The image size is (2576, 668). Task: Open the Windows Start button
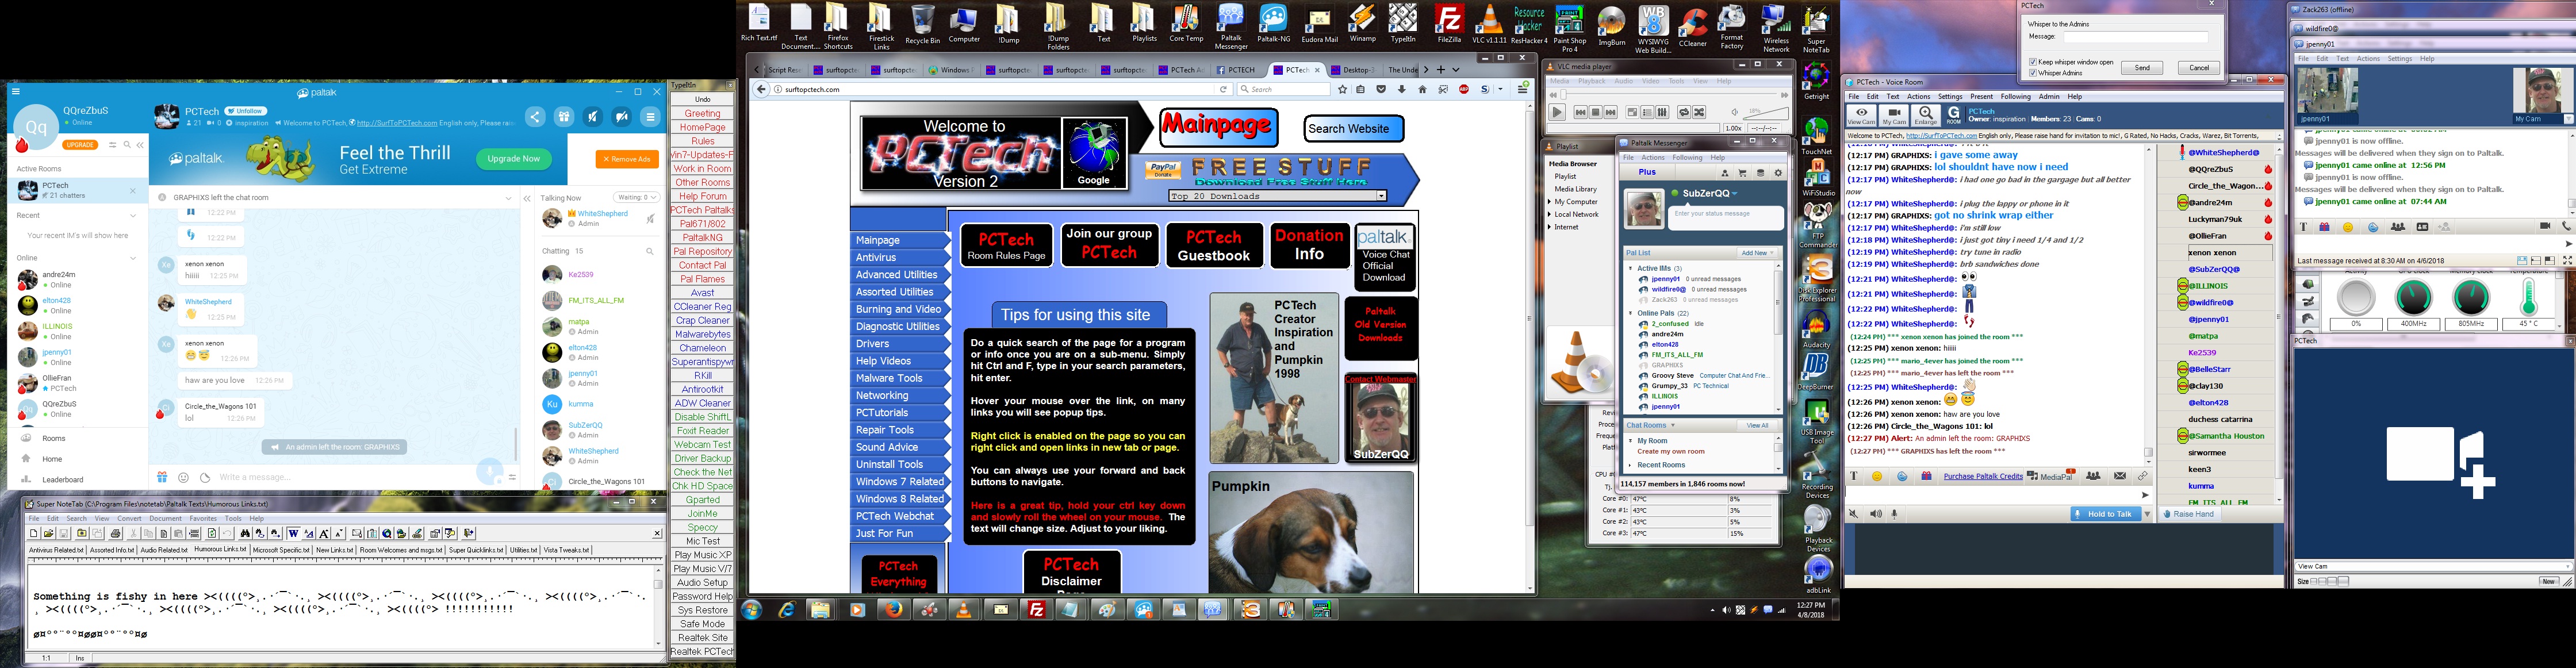(752, 609)
